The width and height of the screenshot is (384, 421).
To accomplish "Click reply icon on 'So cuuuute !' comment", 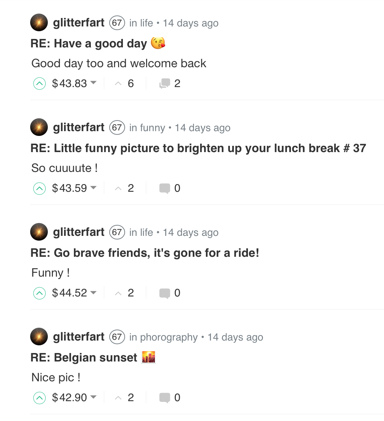I will click(165, 188).
